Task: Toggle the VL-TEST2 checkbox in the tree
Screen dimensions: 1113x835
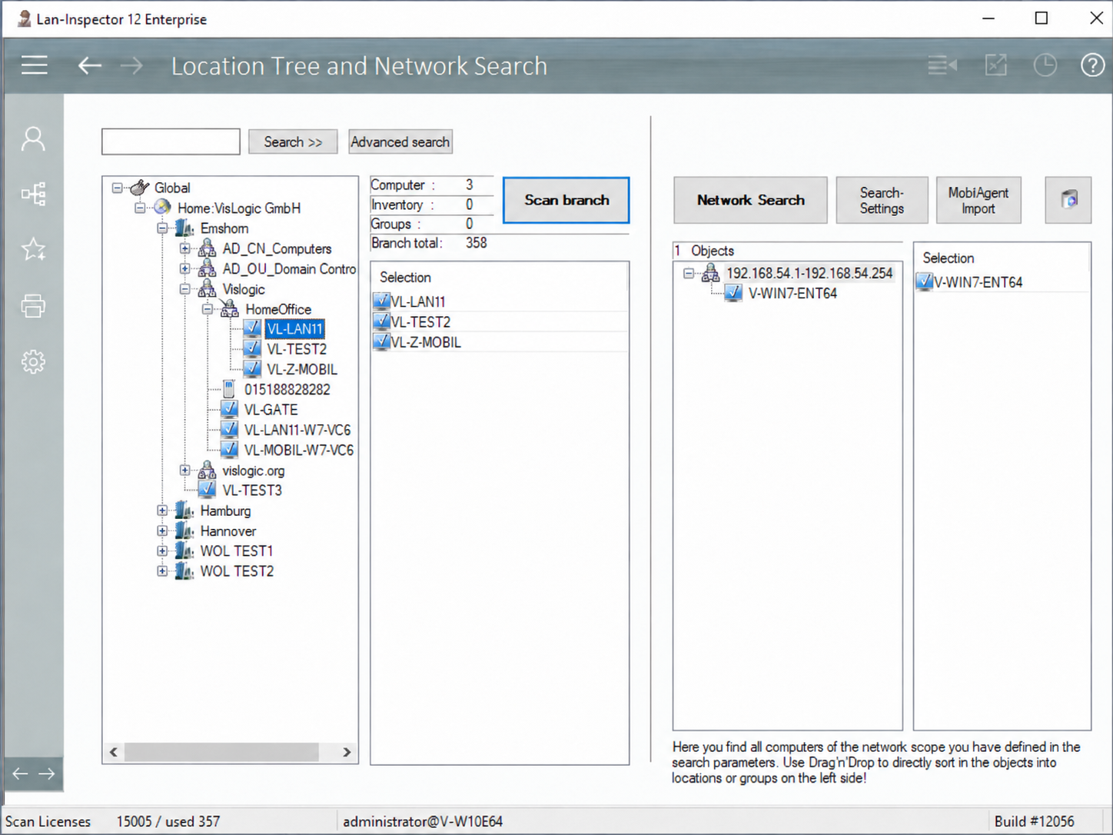Action: [x=252, y=349]
